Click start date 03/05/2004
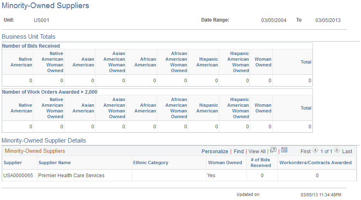The width and height of the screenshot is (361, 200). tap(274, 20)
